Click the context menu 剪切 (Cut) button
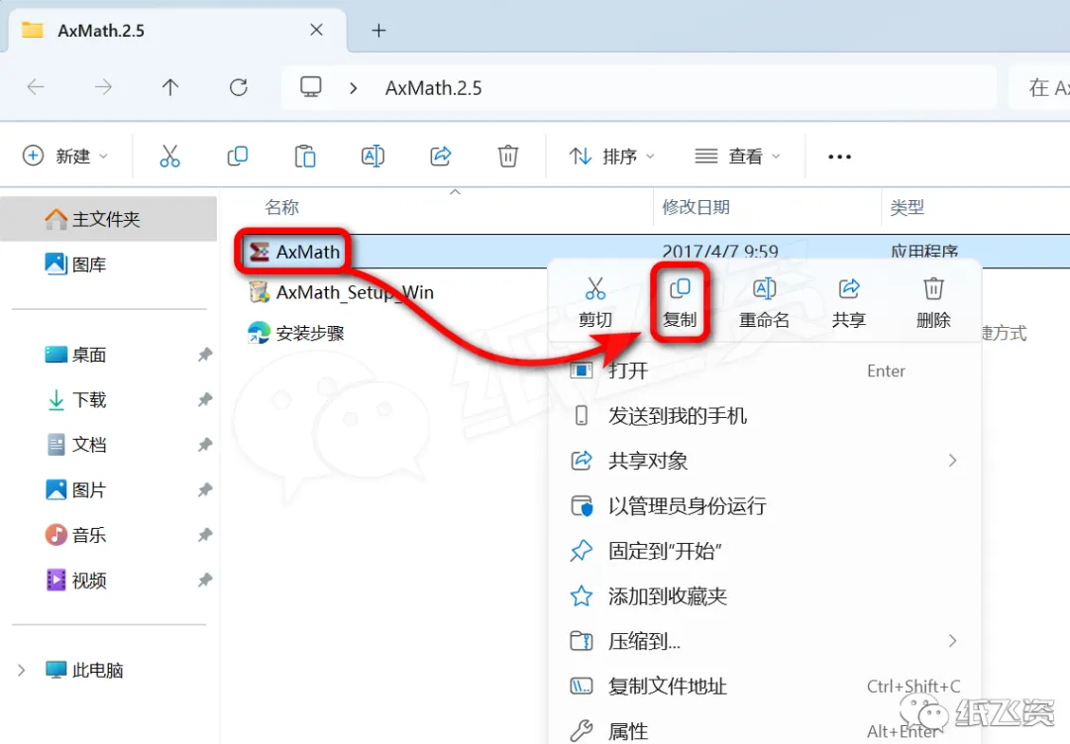Screen dimensions: 1070x744 click(x=595, y=303)
